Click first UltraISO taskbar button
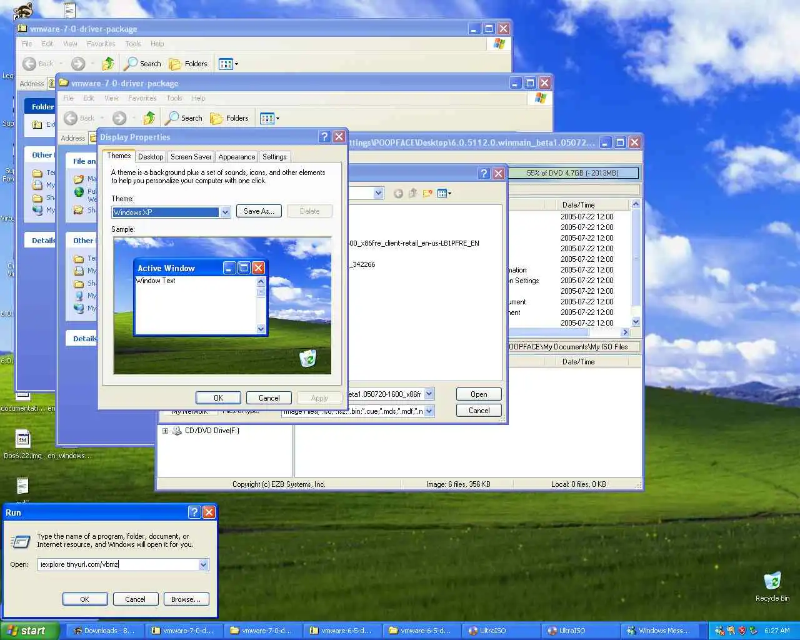The image size is (800, 640). tap(502, 631)
